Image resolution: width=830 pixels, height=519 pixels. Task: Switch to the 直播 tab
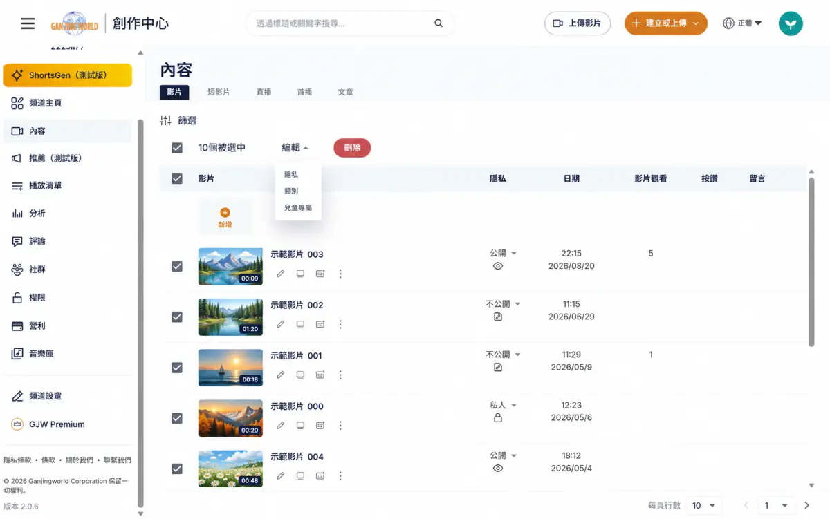264,92
